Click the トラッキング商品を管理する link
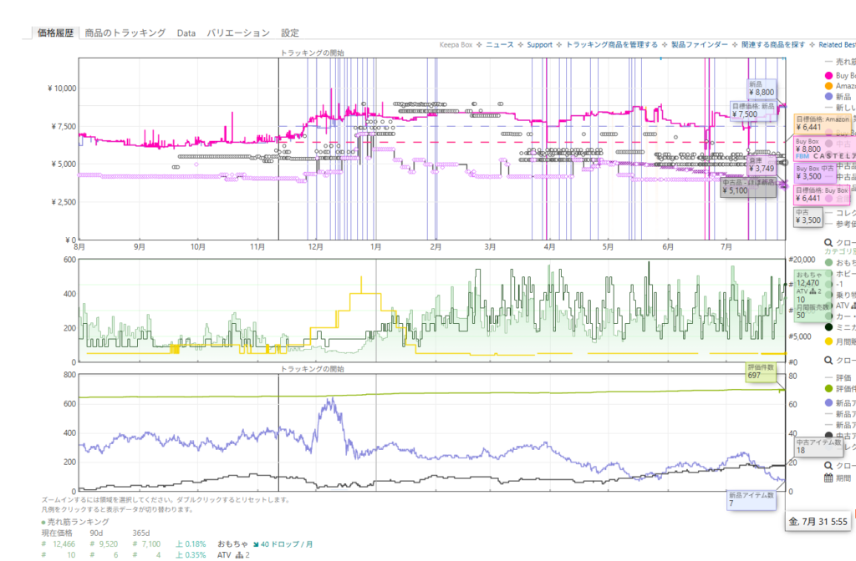Viewport: 856px width, 561px height. coord(611,45)
